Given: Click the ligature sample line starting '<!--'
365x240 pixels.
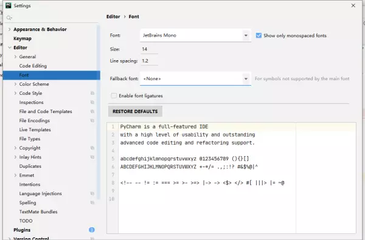Looking at the screenshot, I should pyautogui.click(x=203, y=183).
